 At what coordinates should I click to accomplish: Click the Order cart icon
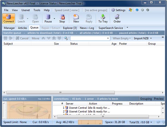click(x=117, y=17)
